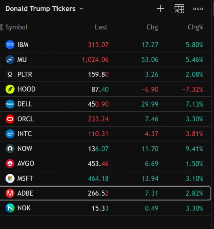Click MU last price 1,024.06
The width and height of the screenshot is (214, 229).
(95, 60)
